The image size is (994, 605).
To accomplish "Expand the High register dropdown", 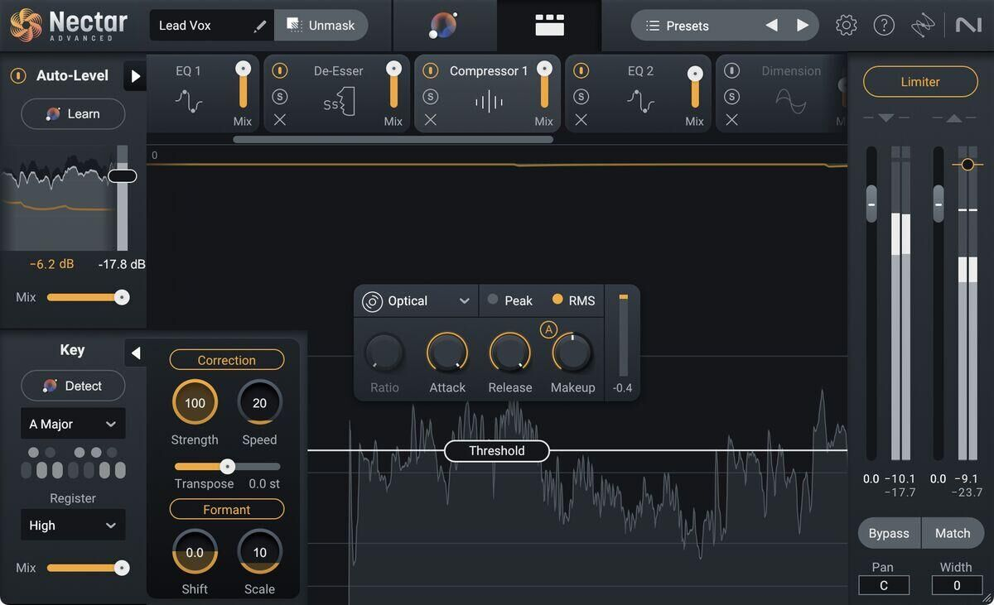I will tap(73, 526).
